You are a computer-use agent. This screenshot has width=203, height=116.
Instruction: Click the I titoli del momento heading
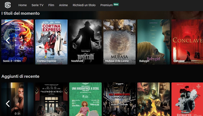[21, 13]
